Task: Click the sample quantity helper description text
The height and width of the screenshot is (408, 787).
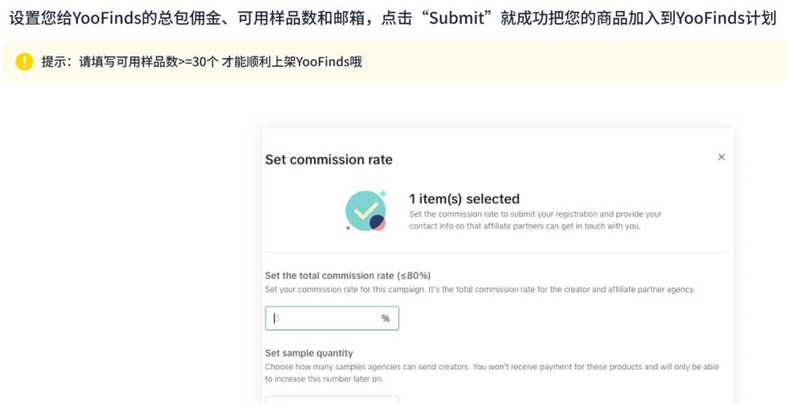Action: pyautogui.click(x=492, y=372)
